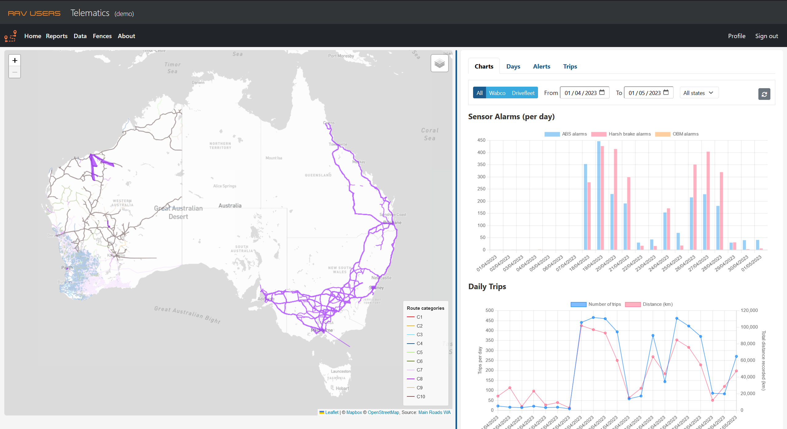Click the Harsh brake alarms color swatch

point(599,134)
